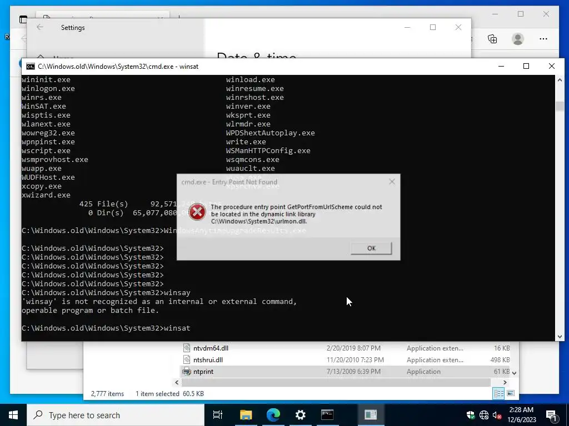Open Windows Security tray icon

click(x=471, y=415)
